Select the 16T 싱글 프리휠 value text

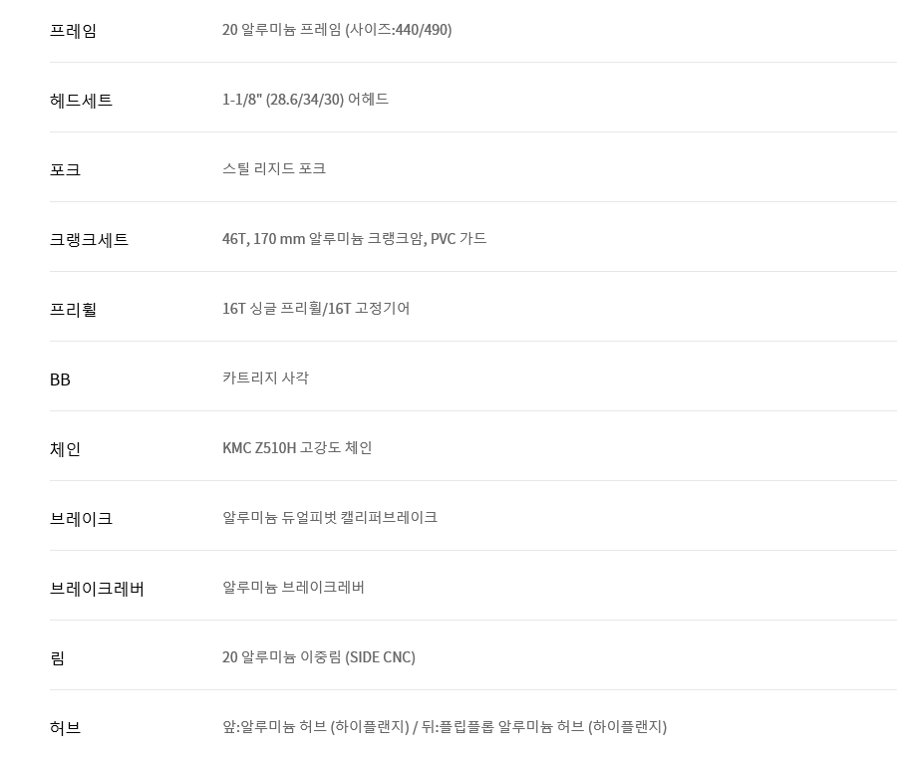click(316, 309)
